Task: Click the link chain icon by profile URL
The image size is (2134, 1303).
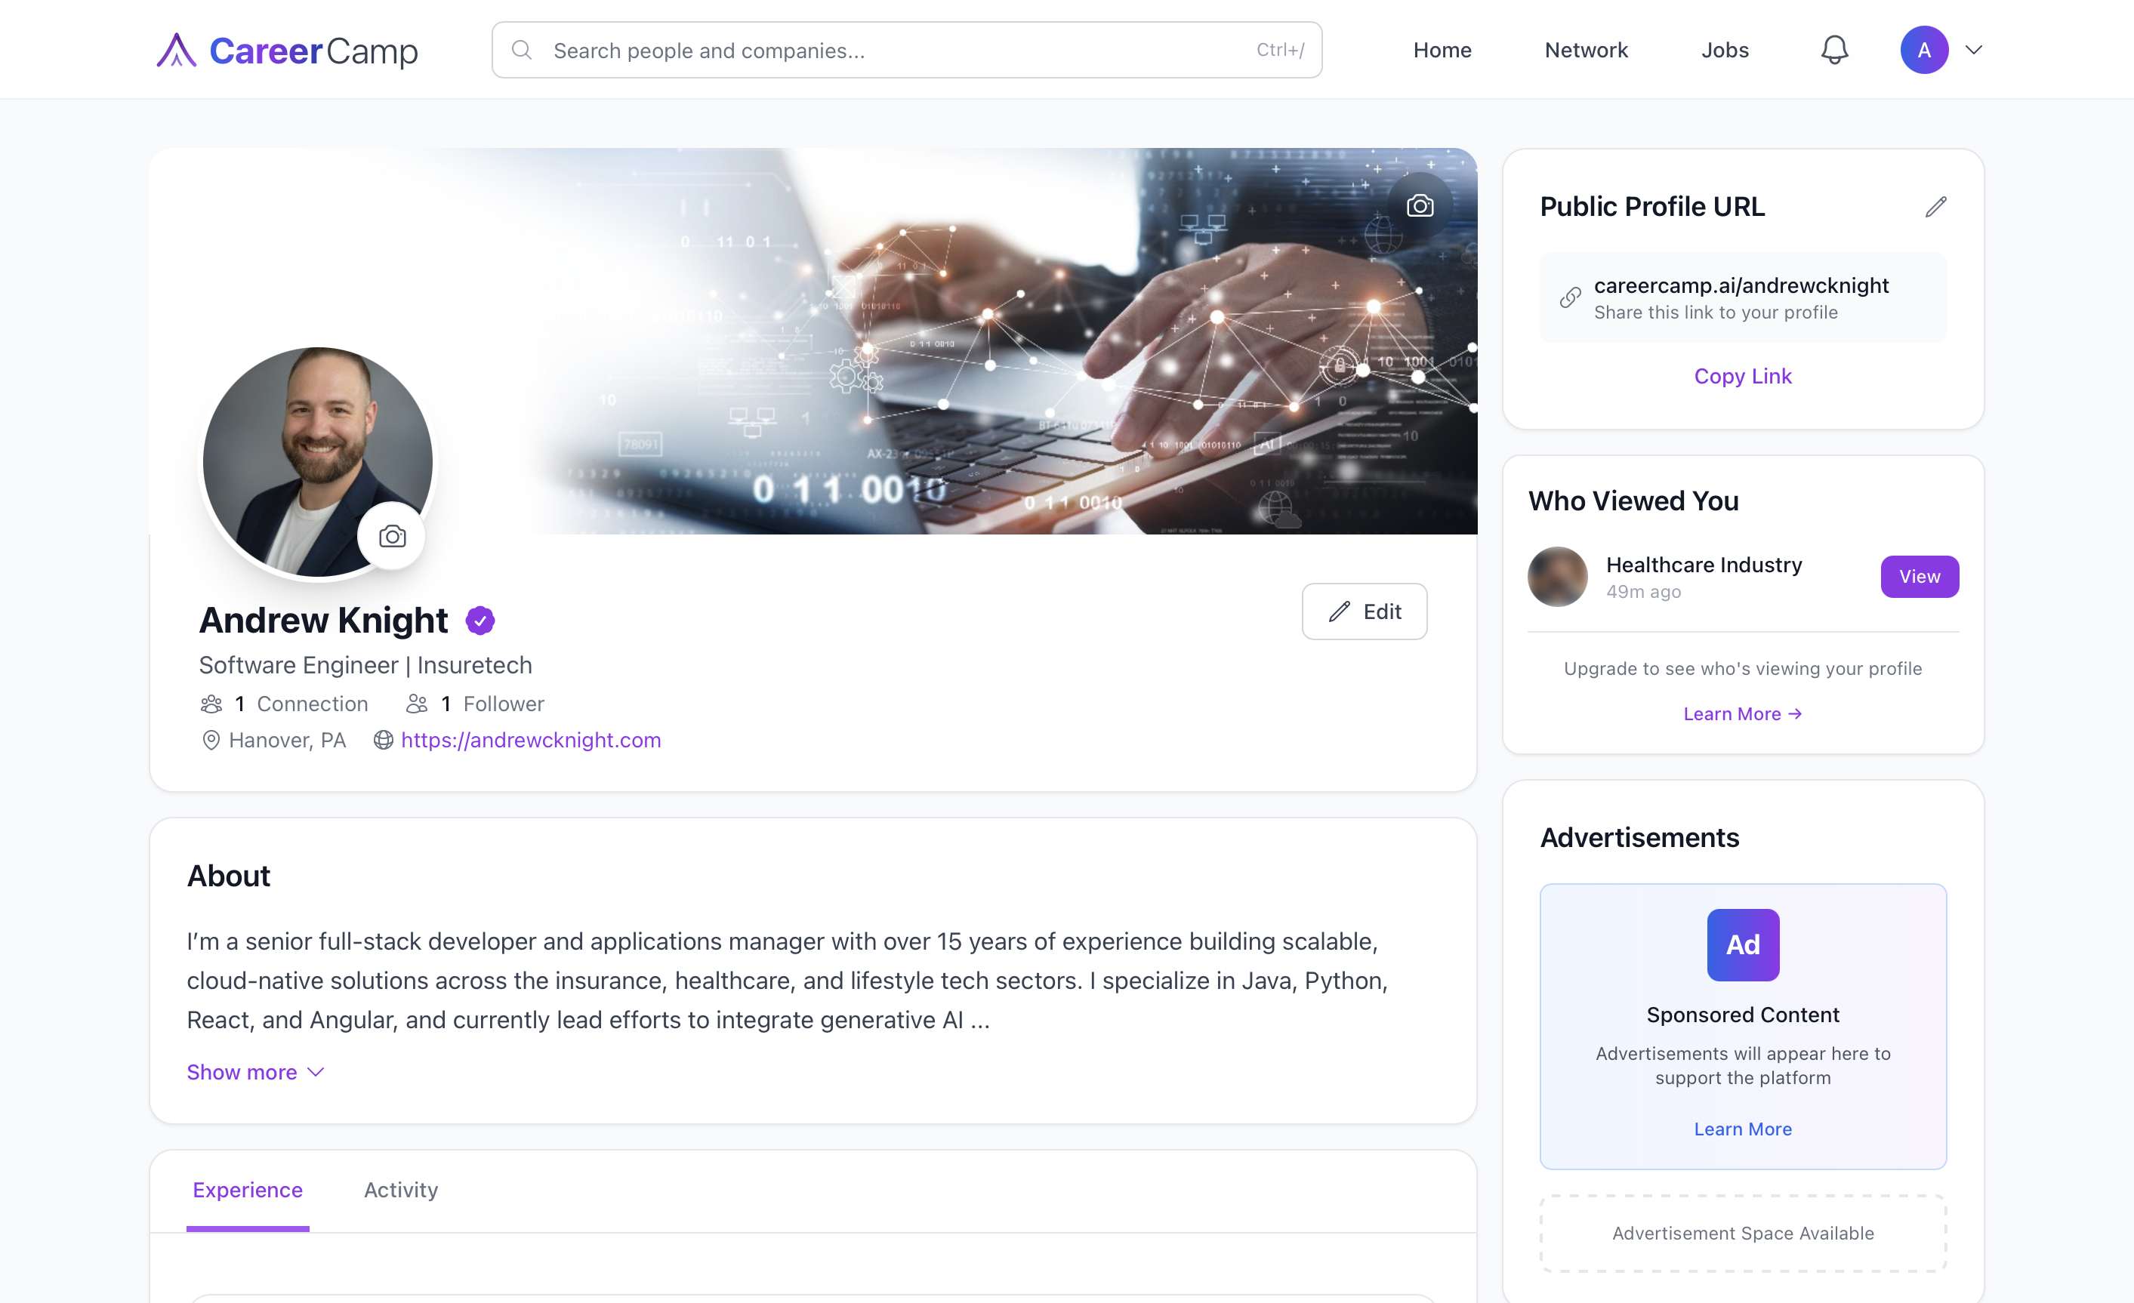Action: click(1570, 298)
